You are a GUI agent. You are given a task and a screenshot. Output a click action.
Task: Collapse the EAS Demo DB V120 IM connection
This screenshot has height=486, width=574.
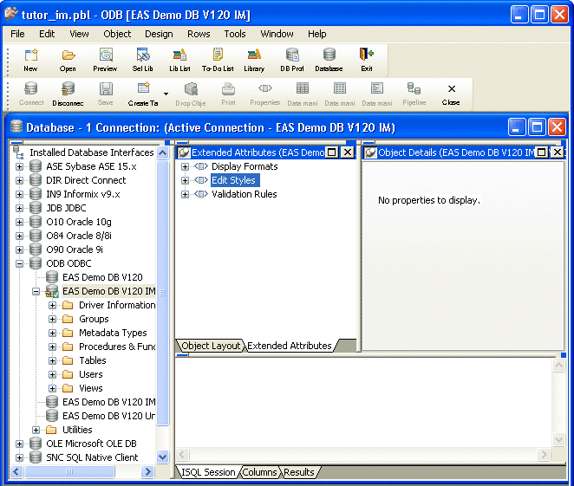coord(36,291)
